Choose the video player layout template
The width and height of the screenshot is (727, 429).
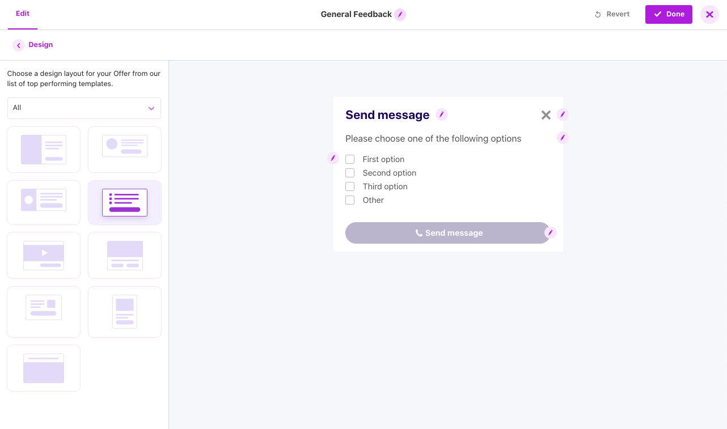coord(44,256)
